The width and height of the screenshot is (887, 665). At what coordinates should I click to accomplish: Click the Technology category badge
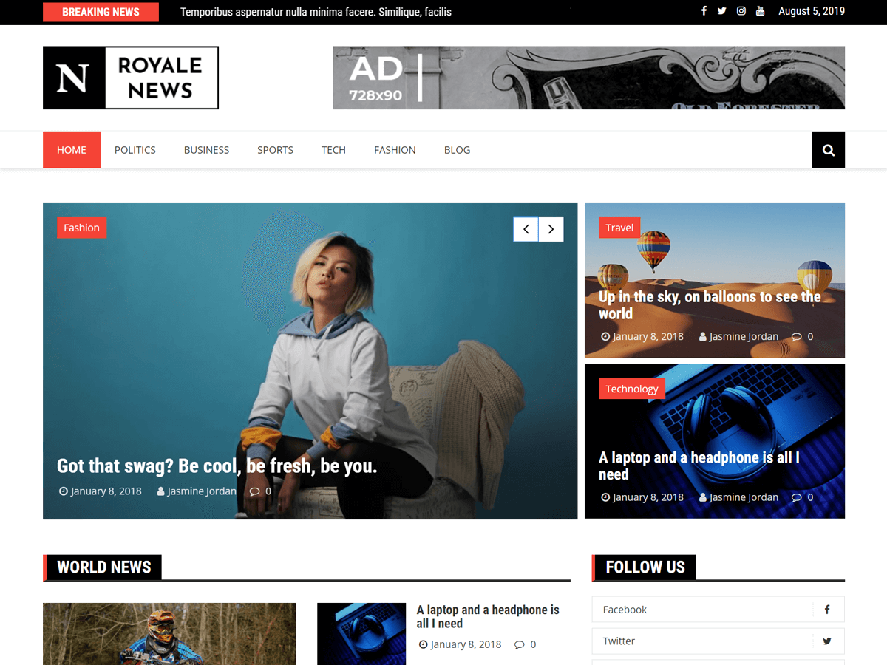pyautogui.click(x=632, y=388)
